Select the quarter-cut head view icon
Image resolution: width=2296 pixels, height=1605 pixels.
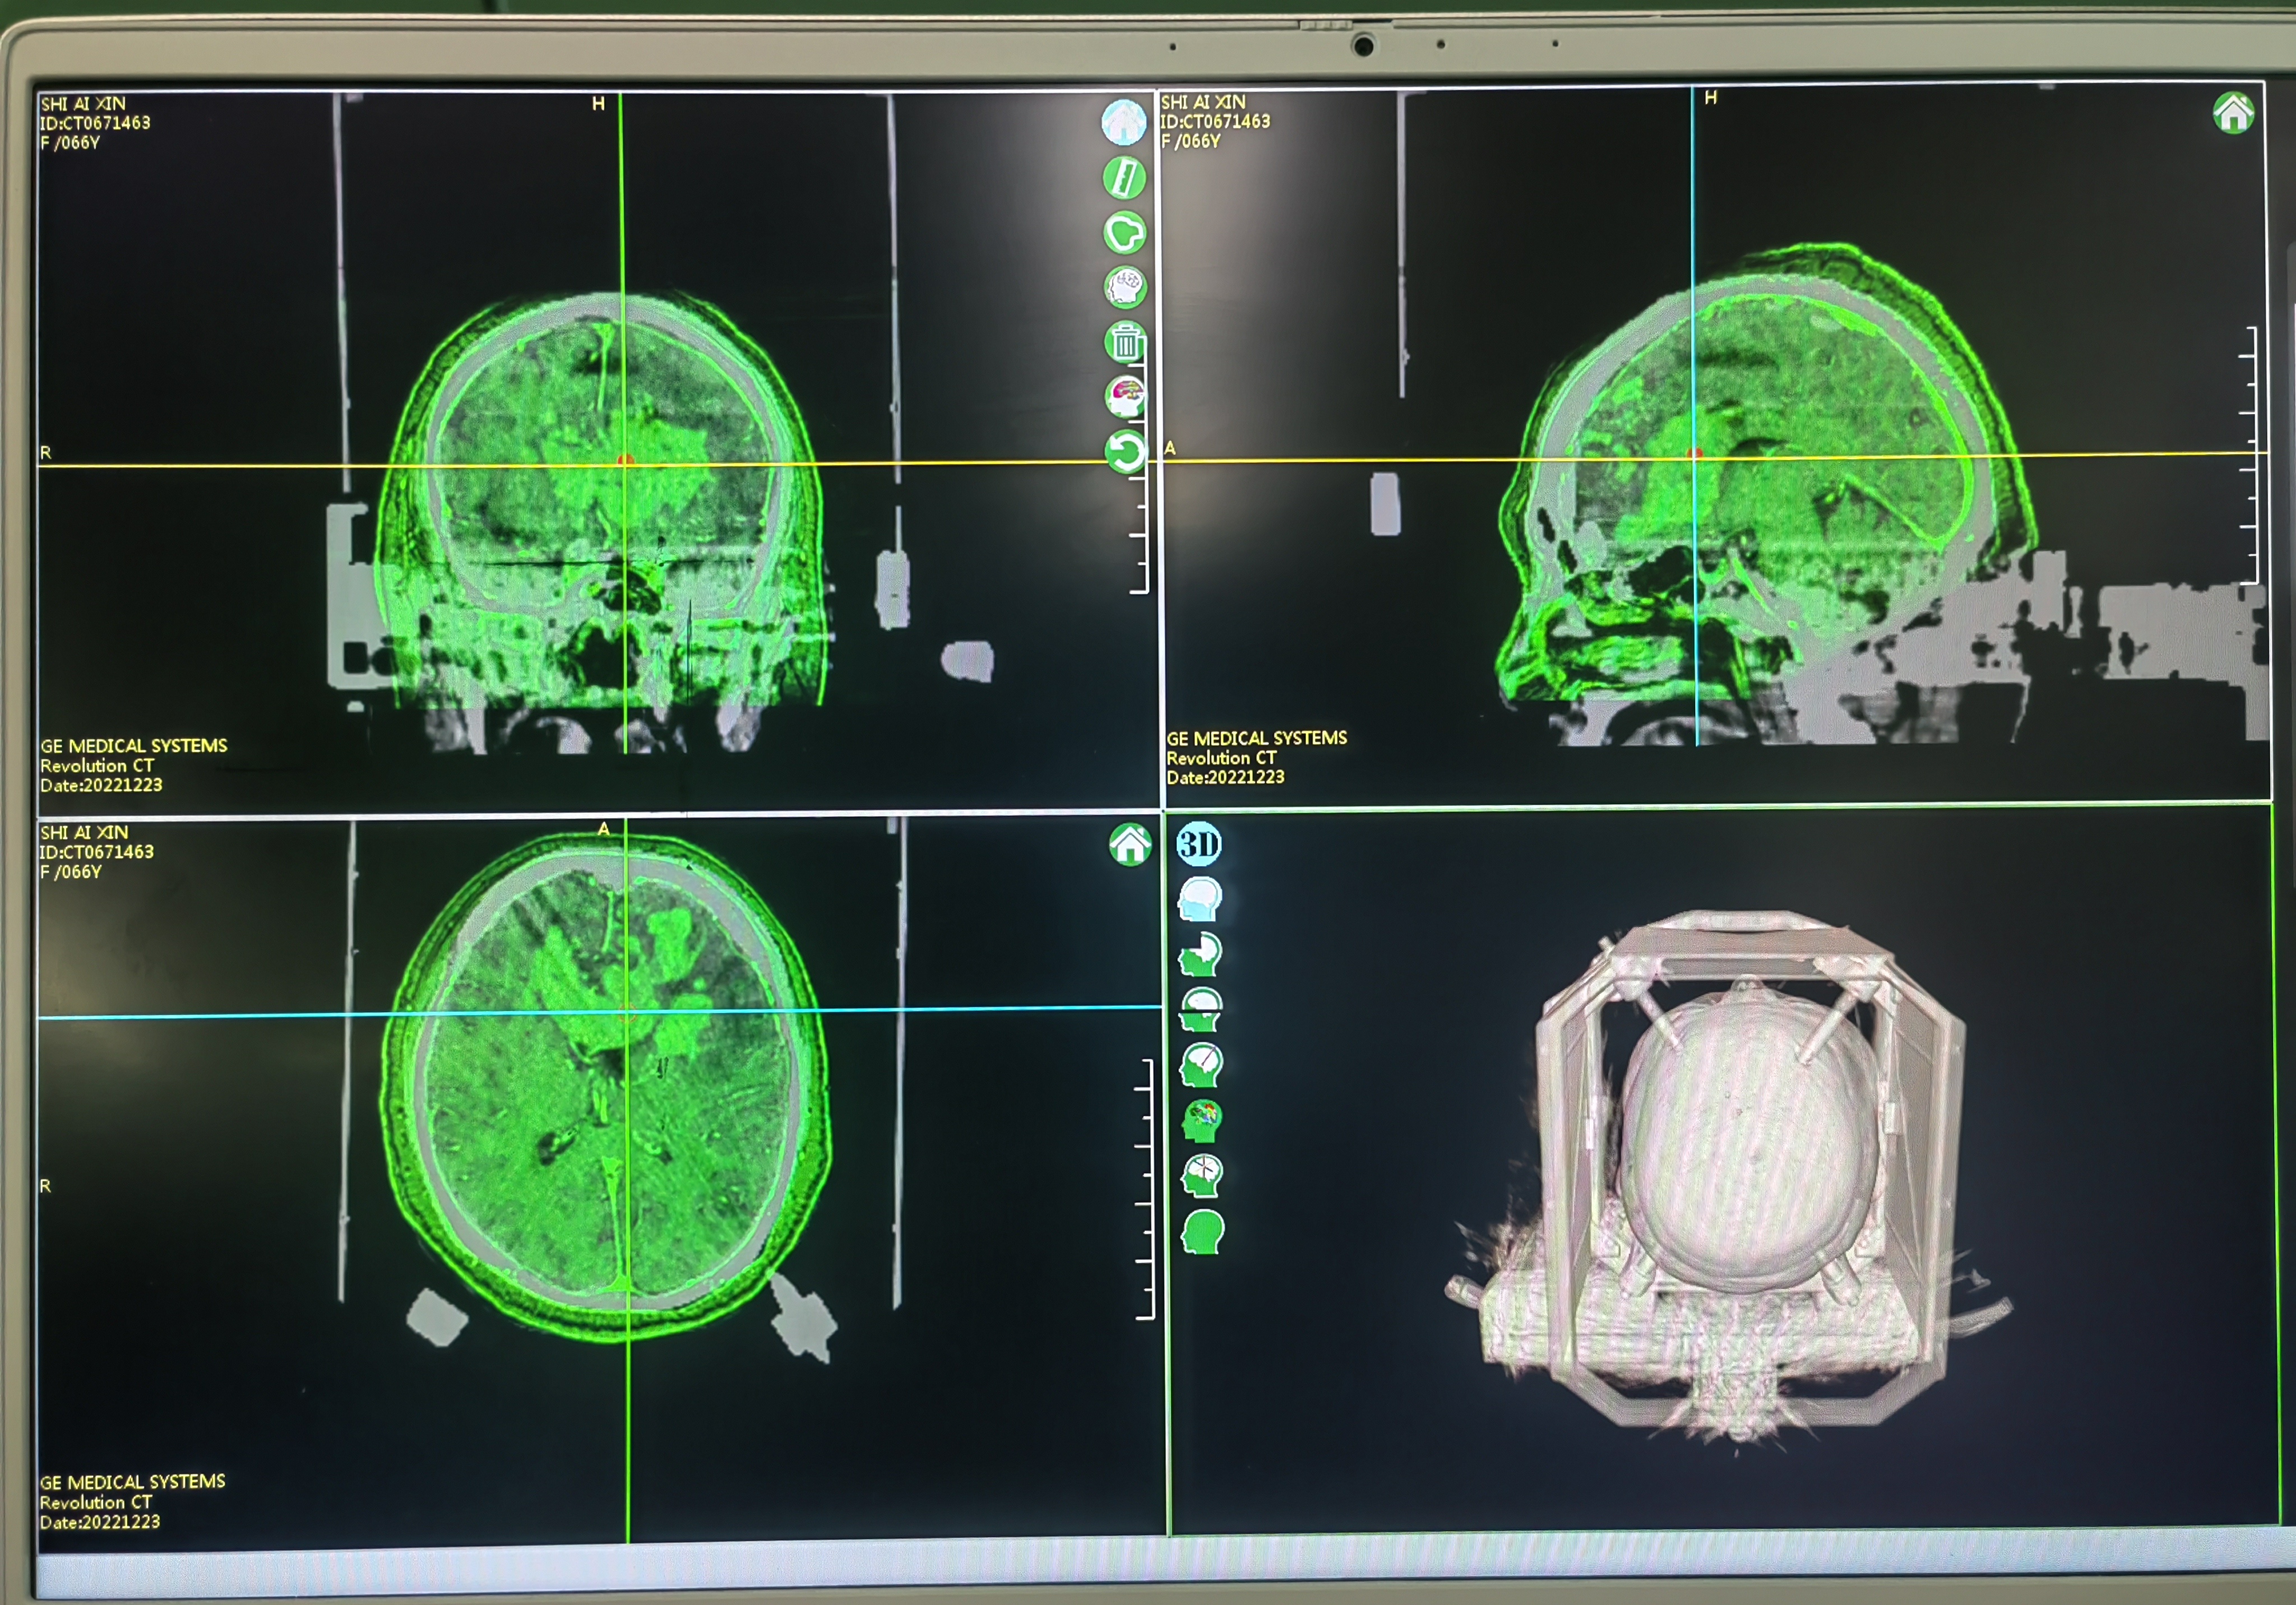coord(1200,955)
